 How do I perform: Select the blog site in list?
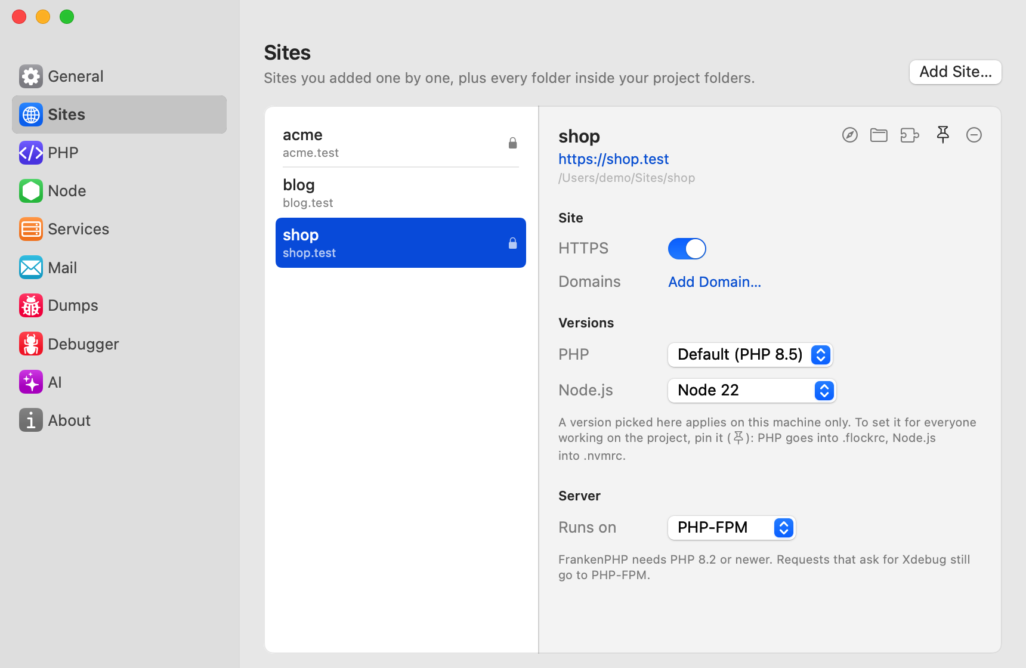401,193
